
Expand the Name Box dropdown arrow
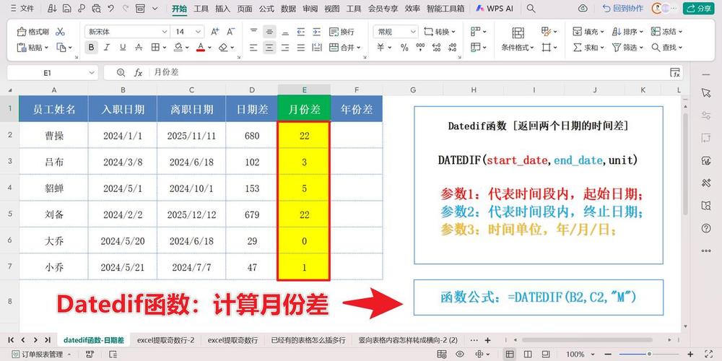[91, 72]
